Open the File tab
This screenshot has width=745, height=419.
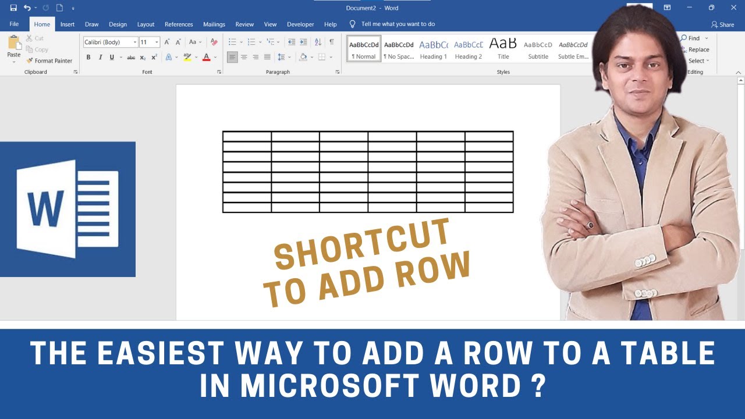[x=14, y=24]
